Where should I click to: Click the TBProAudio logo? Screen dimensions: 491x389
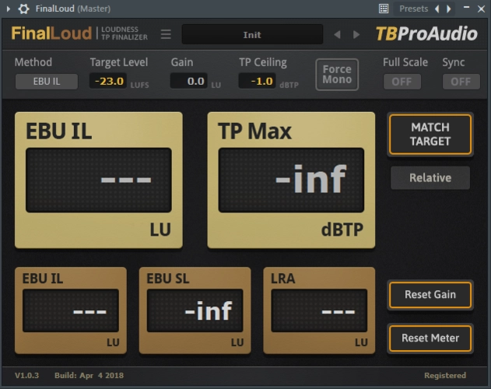(x=426, y=33)
